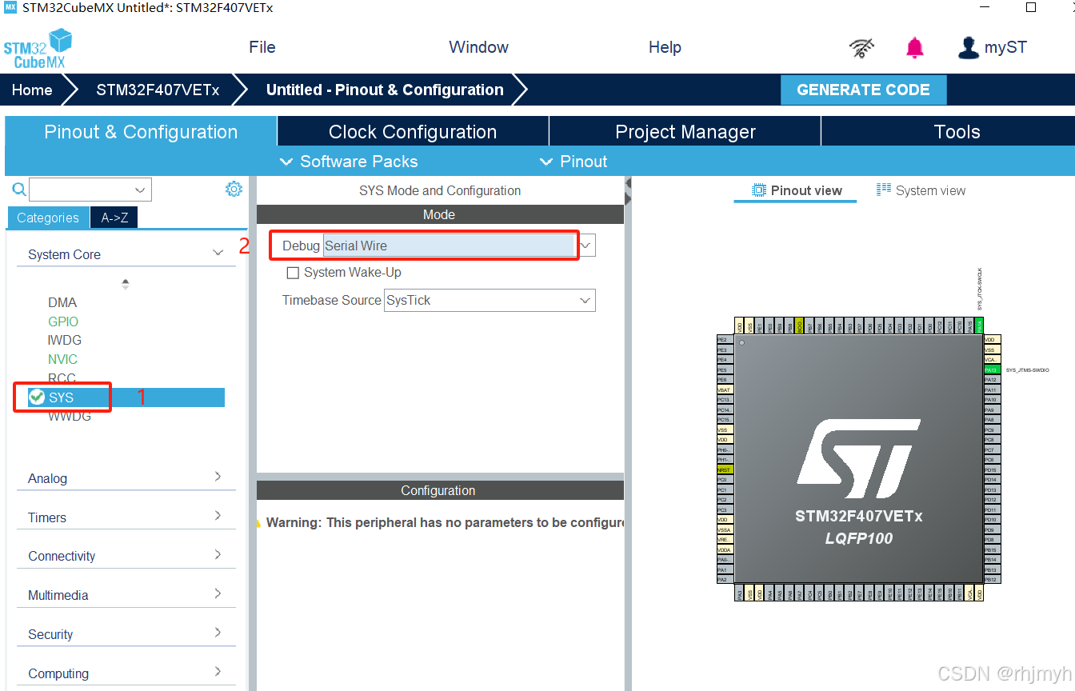Switch to the Clock Configuration tab
This screenshot has height=691, width=1075.
pyautogui.click(x=412, y=131)
